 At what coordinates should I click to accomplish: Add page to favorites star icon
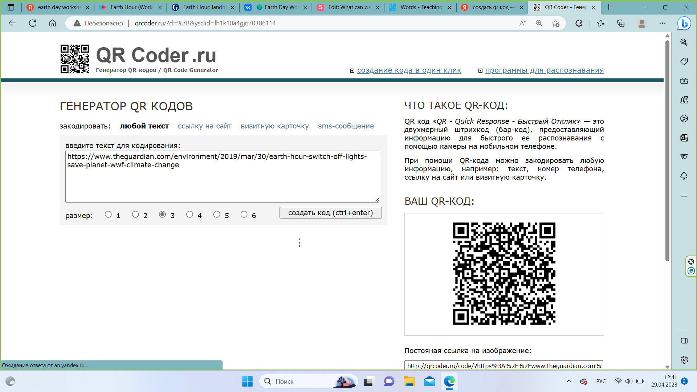(x=555, y=23)
